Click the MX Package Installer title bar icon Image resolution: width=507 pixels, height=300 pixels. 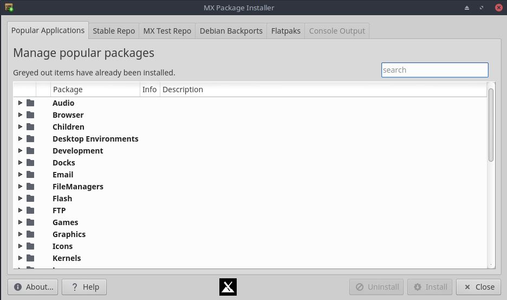[x=9, y=8]
